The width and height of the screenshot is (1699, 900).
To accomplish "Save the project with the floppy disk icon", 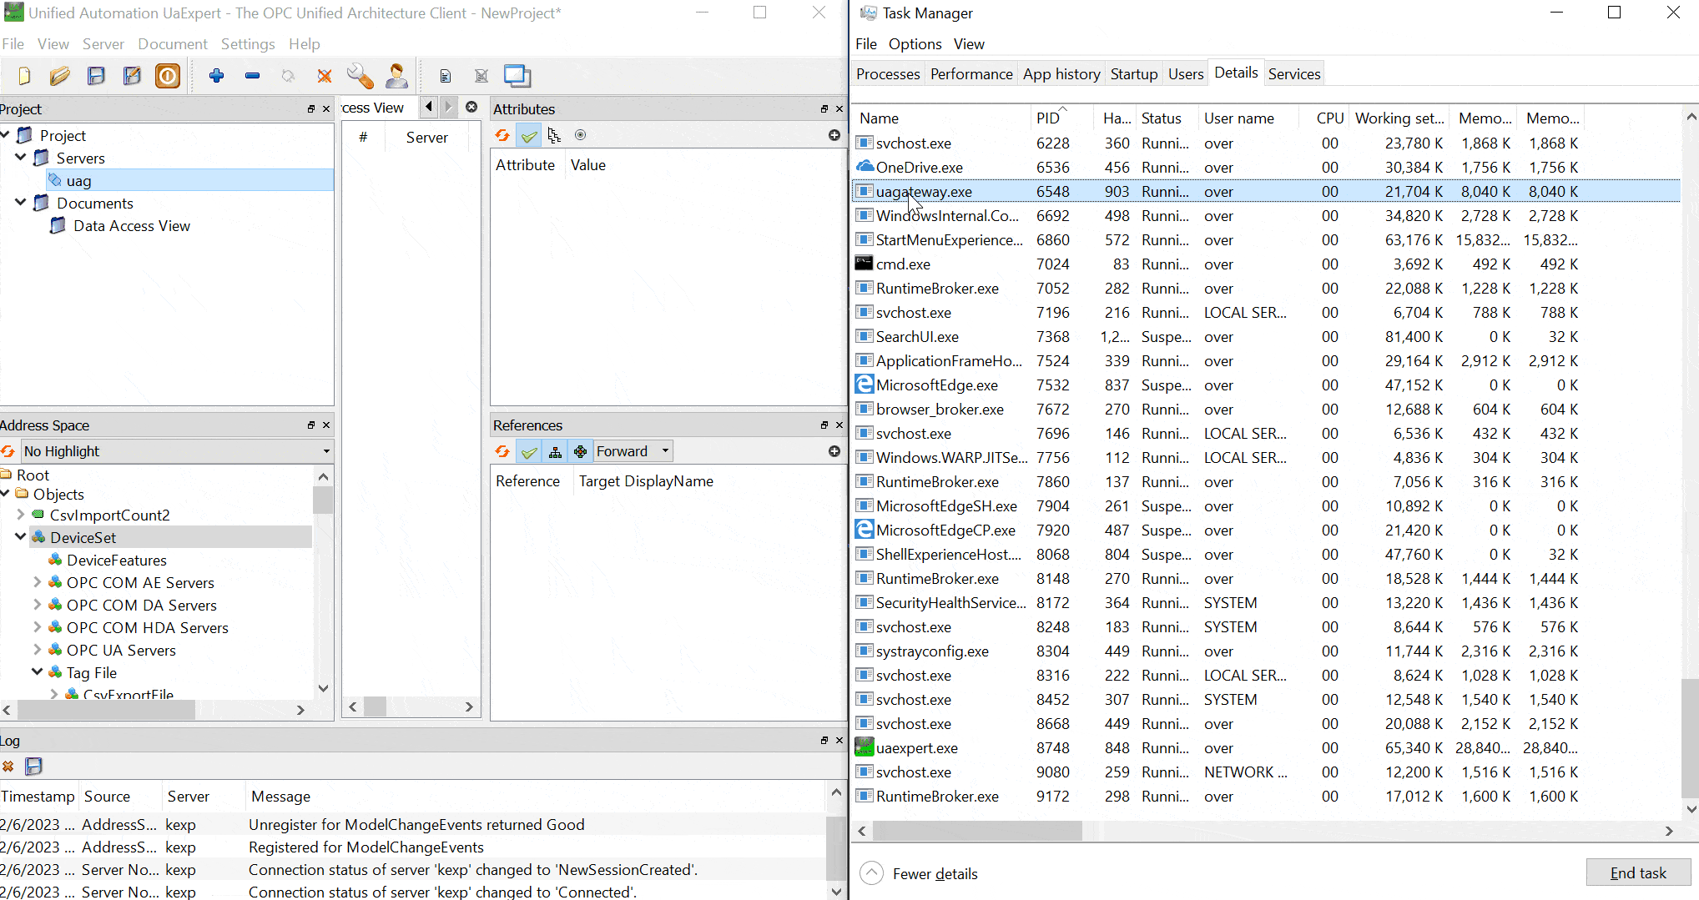I will click(96, 76).
